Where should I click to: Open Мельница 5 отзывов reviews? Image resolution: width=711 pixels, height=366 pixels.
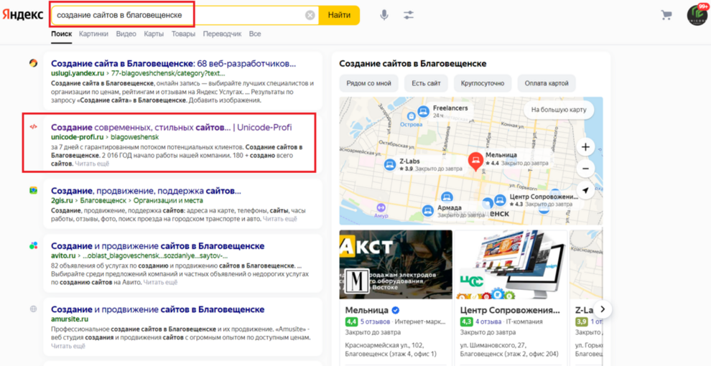(x=375, y=322)
